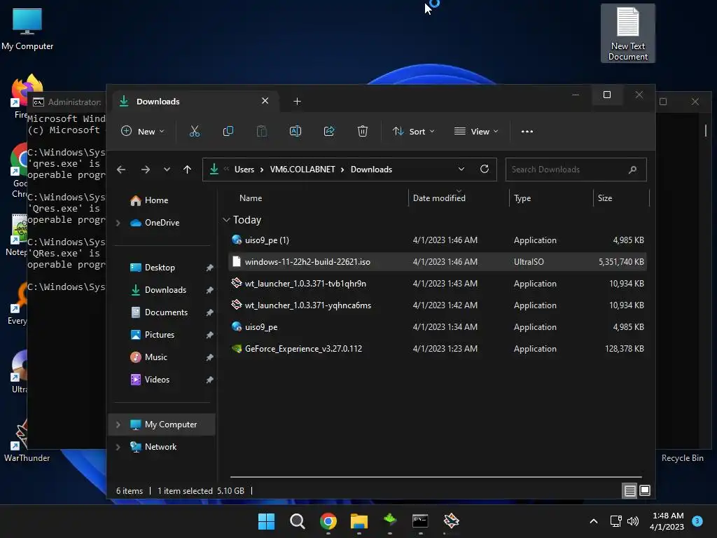
Task: Click the Paste clipboard icon
Action: click(x=262, y=131)
